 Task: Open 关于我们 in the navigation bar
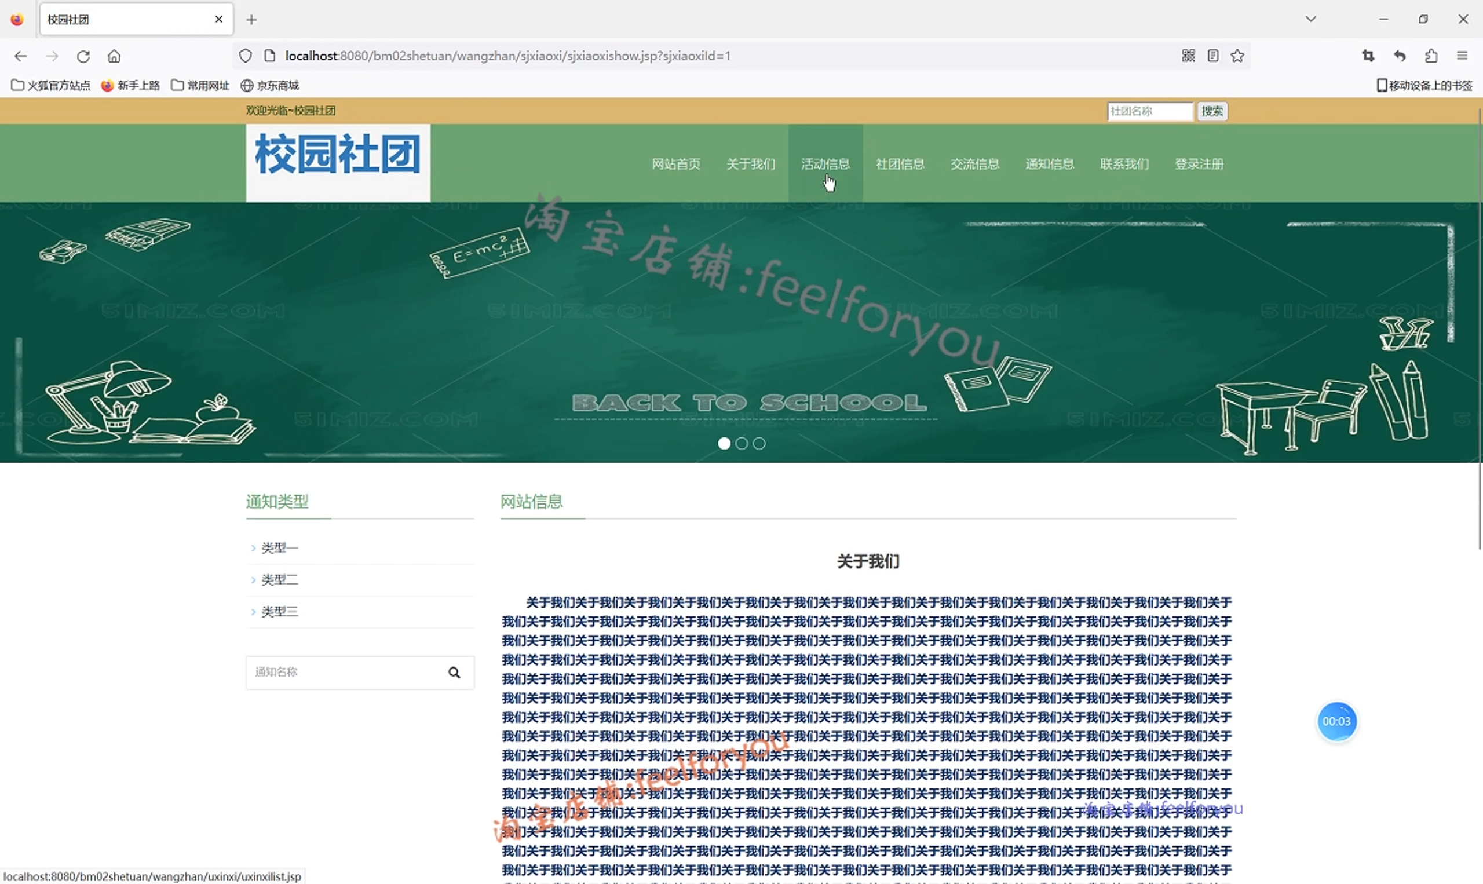(x=750, y=164)
